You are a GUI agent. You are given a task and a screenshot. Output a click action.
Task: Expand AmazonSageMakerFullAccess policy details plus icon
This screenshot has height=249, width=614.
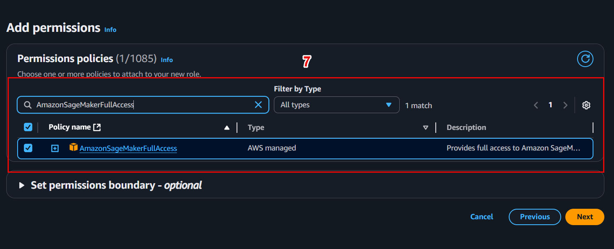tap(55, 148)
